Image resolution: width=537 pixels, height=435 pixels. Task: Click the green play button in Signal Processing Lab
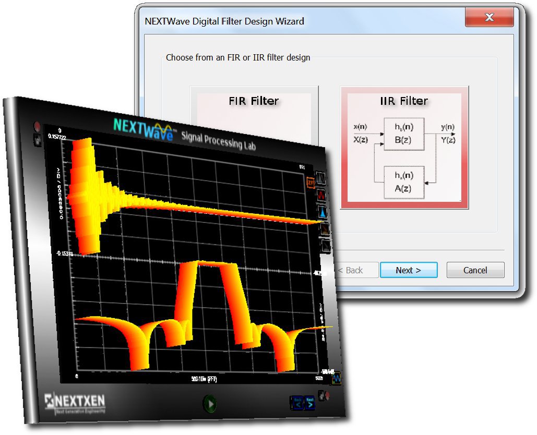pyautogui.click(x=209, y=404)
